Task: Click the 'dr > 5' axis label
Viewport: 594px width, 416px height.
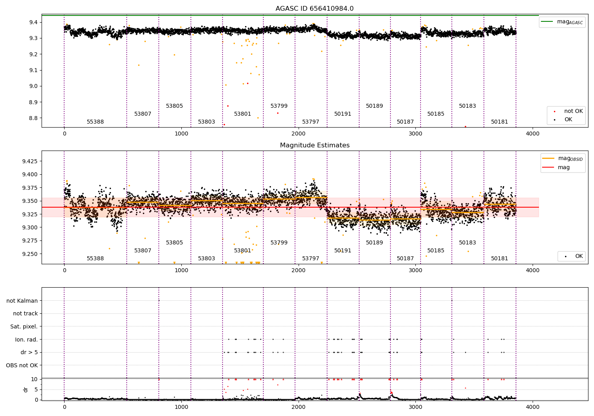Action: click(x=29, y=352)
